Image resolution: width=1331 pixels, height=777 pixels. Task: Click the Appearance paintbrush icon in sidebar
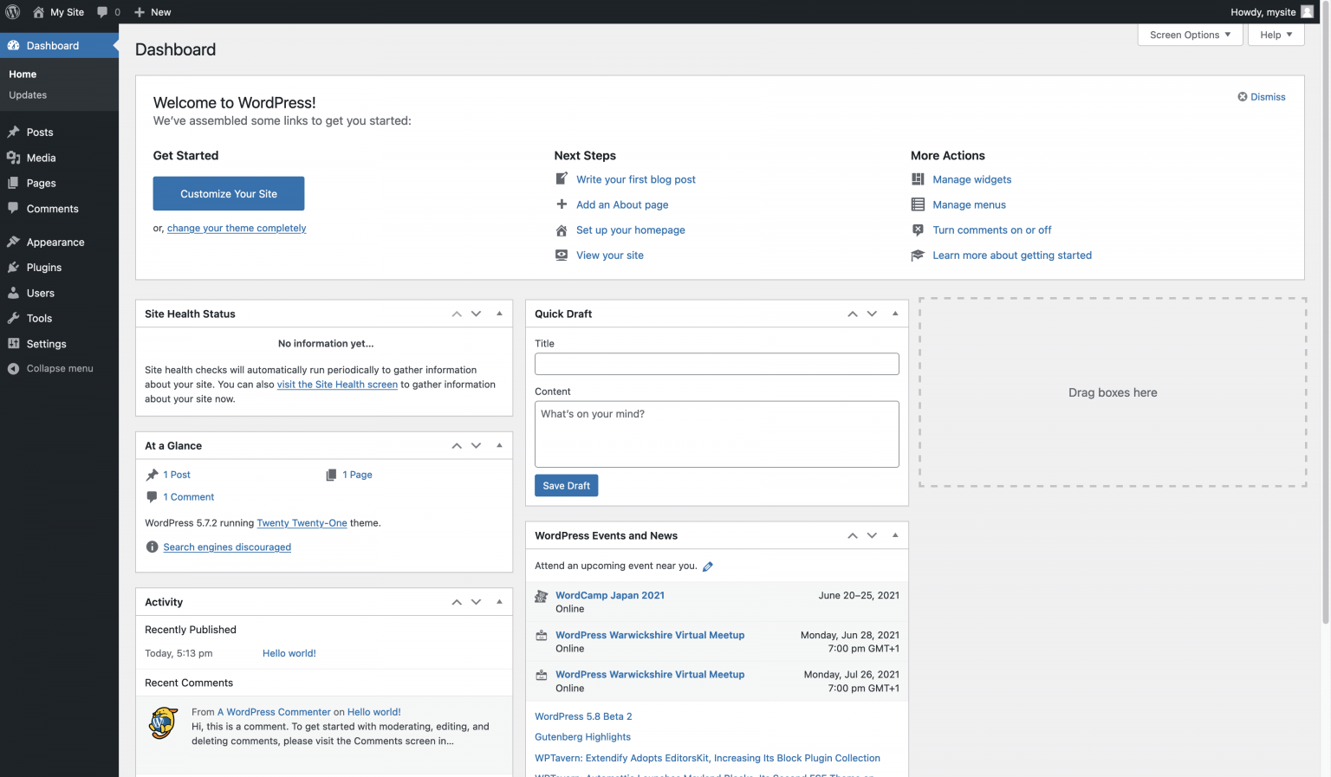click(14, 243)
